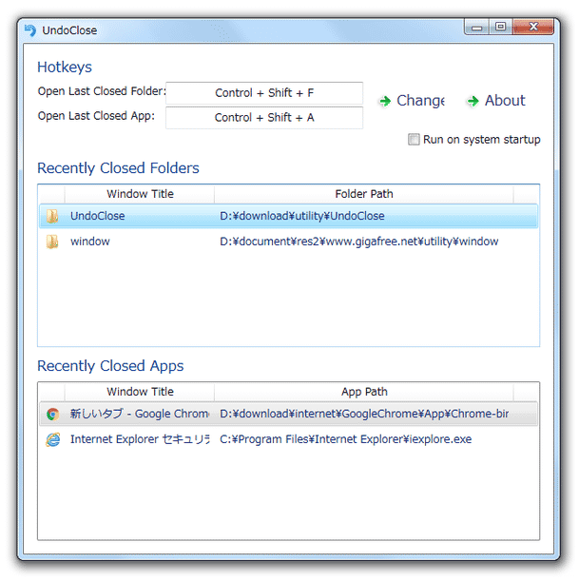Minimize the UndoClose window
This screenshot has width=579, height=581.
[476, 27]
